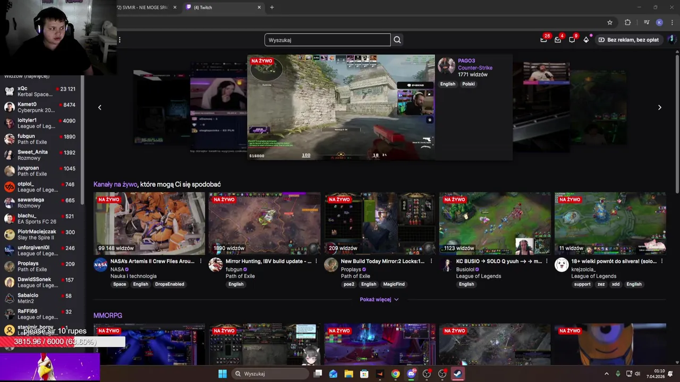Close the (4) Twitch browser tab
680x382 pixels.
259,7
